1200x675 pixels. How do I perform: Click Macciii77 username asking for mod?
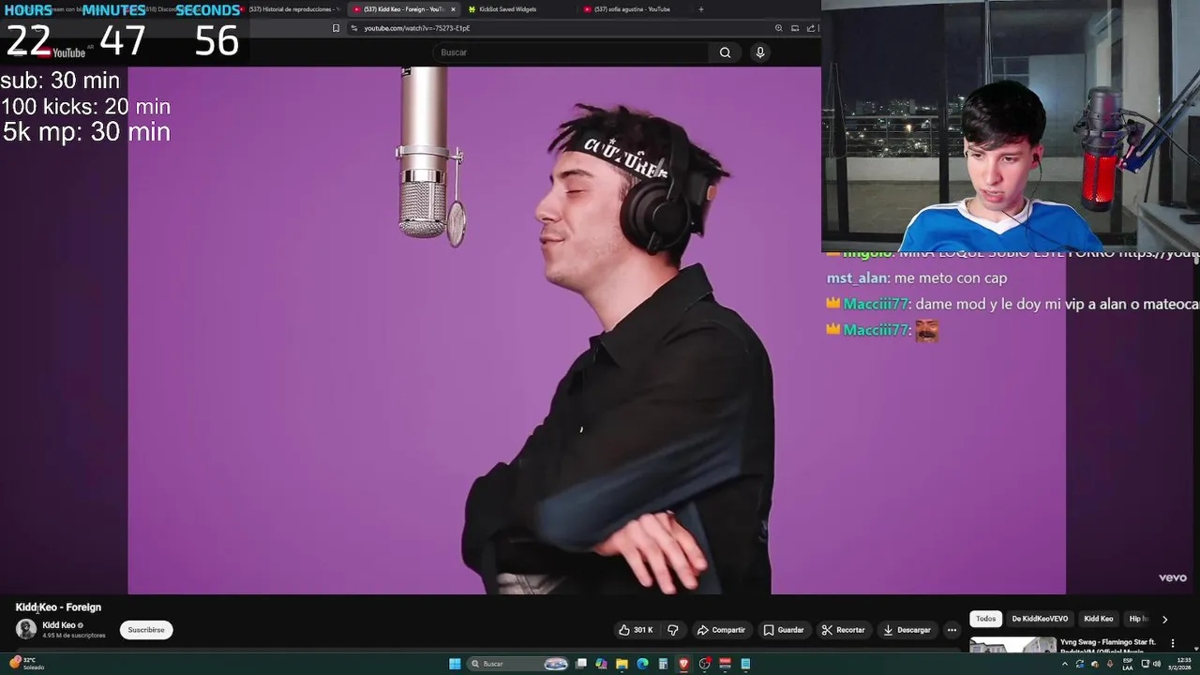pos(876,304)
